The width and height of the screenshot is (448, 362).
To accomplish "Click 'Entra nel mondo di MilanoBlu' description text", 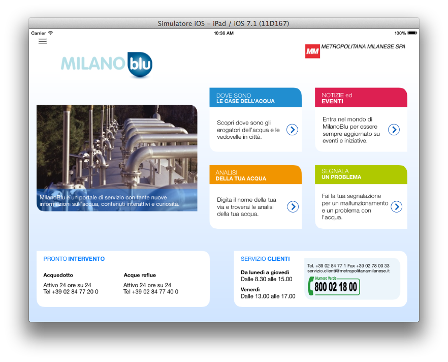I will click(x=351, y=130).
